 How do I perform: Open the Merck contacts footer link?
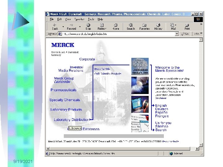point(170,141)
